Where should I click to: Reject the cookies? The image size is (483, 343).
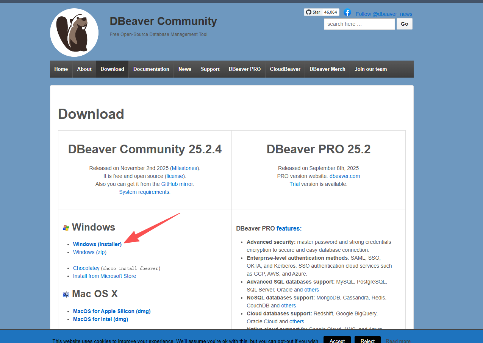pyautogui.click(x=367, y=340)
